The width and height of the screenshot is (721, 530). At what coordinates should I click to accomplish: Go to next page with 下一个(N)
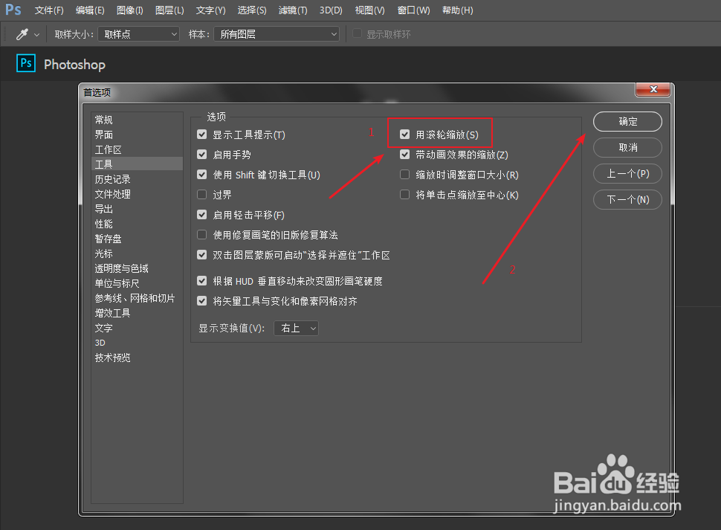[627, 199]
